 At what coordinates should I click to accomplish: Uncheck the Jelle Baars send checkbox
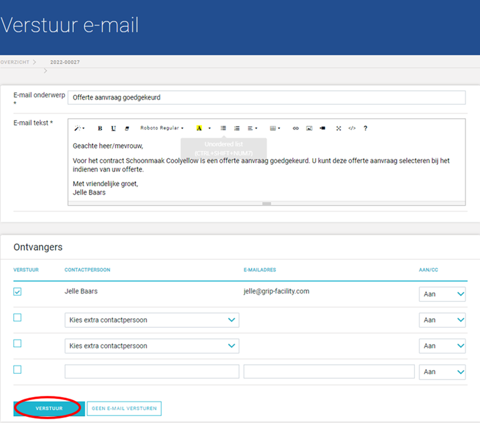click(x=17, y=292)
